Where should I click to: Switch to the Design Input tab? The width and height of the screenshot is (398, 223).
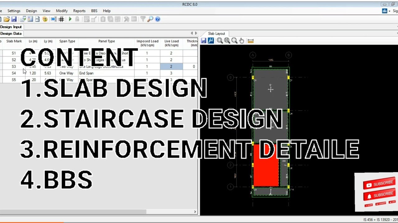coord(11,27)
